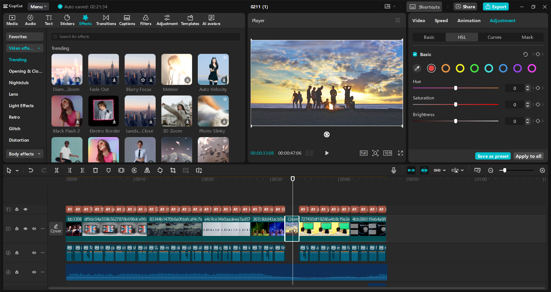Hide the text track with eye icon
Image resolution: width=551 pixels, height=292 pixels.
26,209
